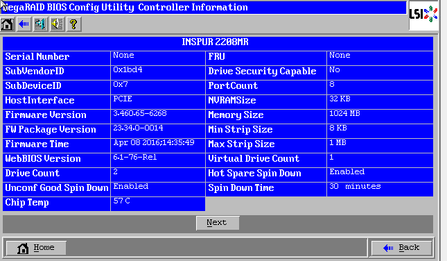Screen dimensions: 447x261
Task: Click the house icon on bottom Home button
Action: click(23, 248)
